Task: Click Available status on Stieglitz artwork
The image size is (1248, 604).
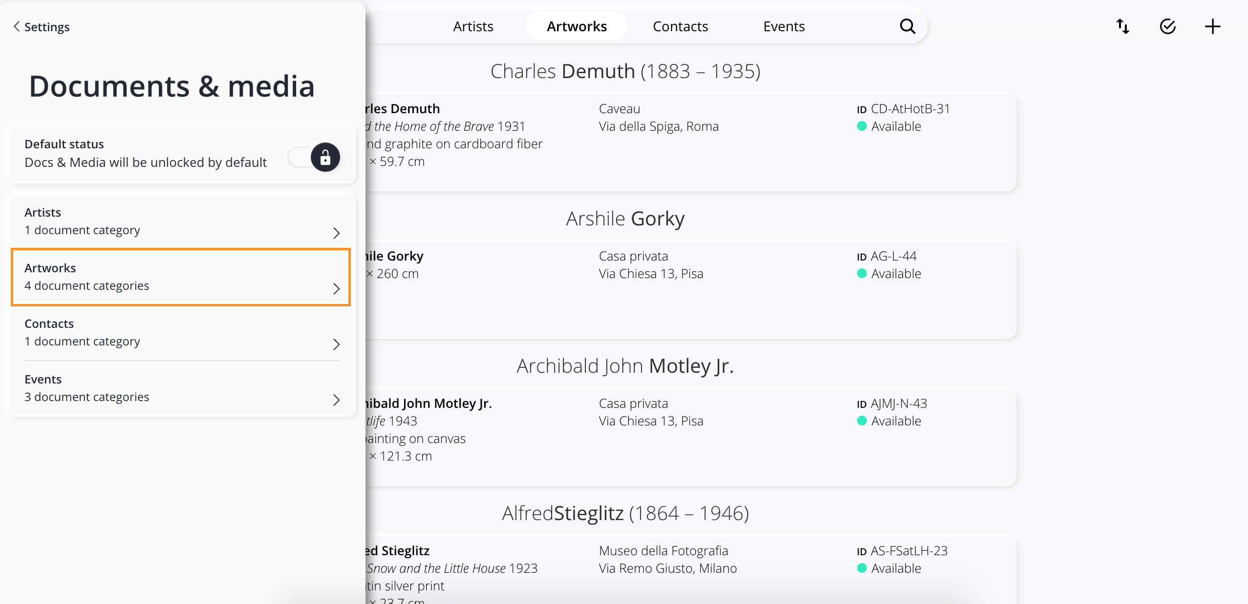Action: point(889,568)
